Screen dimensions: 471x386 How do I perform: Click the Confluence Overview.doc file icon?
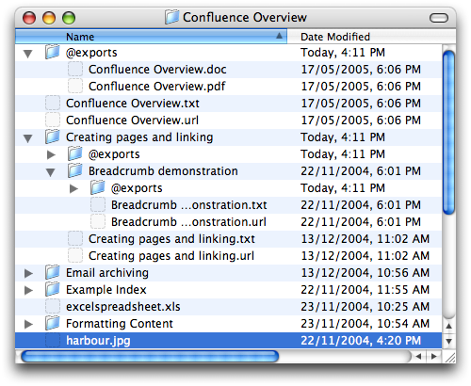(75, 69)
